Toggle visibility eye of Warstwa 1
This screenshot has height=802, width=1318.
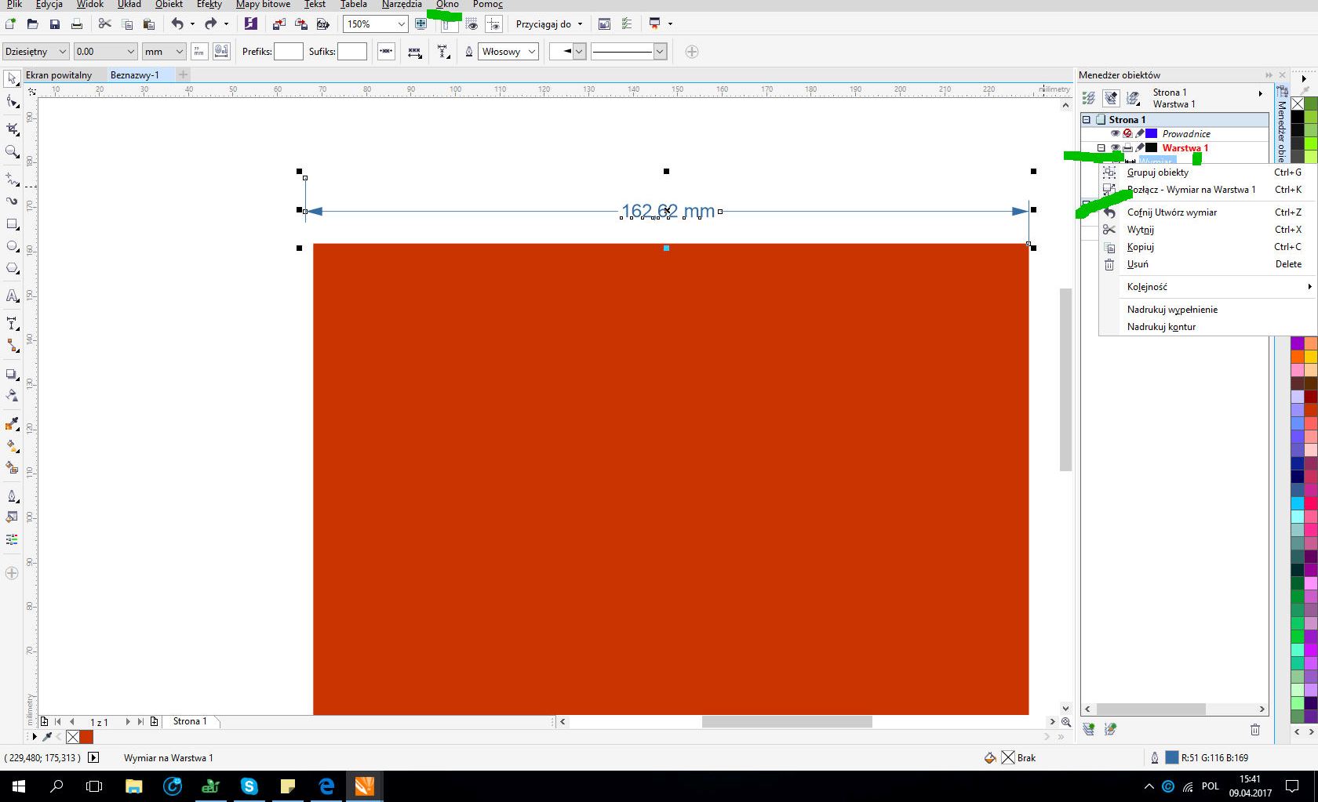click(1115, 148)
